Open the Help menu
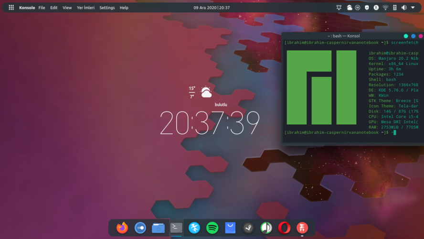Image resolution: width=424 pixels, height=239 pixels. pyautogui.click(x=124, y=8)
